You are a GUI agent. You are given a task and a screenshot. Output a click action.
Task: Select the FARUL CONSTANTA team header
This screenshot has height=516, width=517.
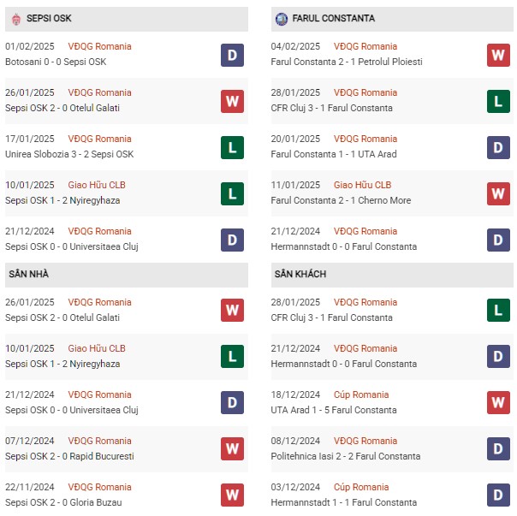[x=392, y=19]
